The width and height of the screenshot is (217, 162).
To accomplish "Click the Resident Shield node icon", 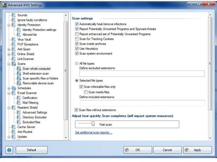I will pos(14,107).
